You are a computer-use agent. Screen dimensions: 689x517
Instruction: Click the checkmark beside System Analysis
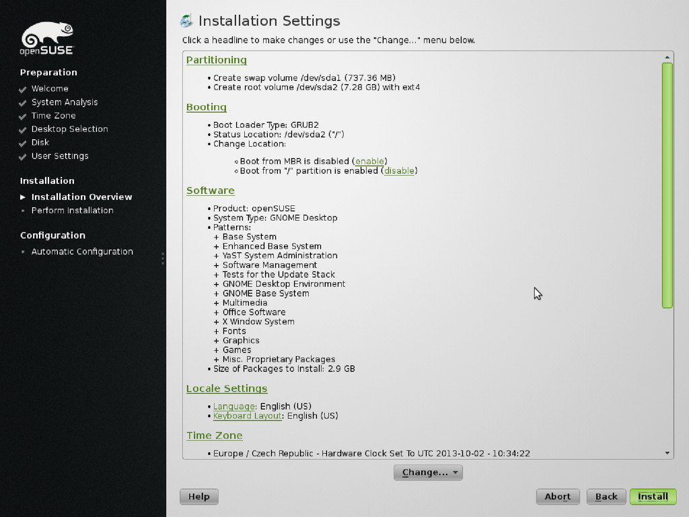22,103
